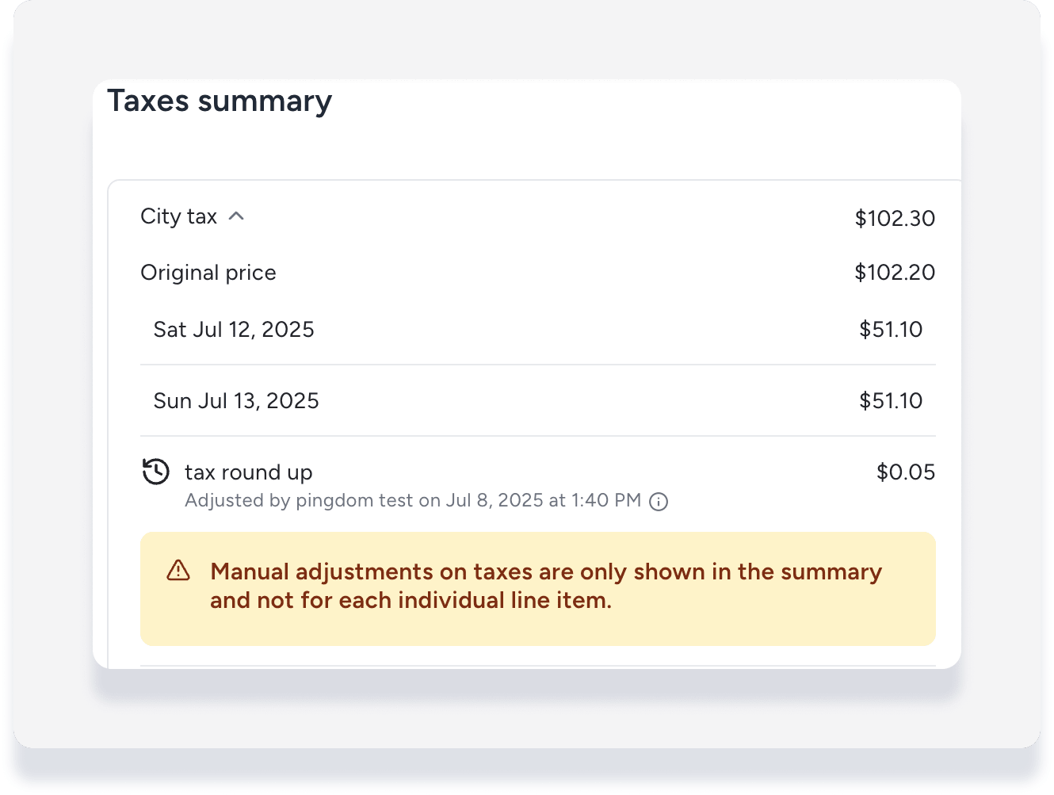Collapse the City tax chevron
The height and width of the screenshot is (795, 1054).
click(236, 216)
